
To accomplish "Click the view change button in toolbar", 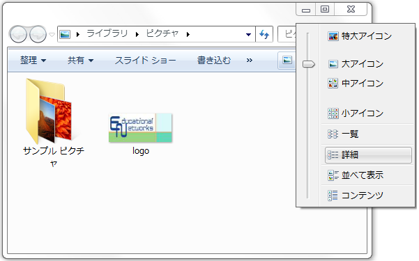I will coord(287,61).
